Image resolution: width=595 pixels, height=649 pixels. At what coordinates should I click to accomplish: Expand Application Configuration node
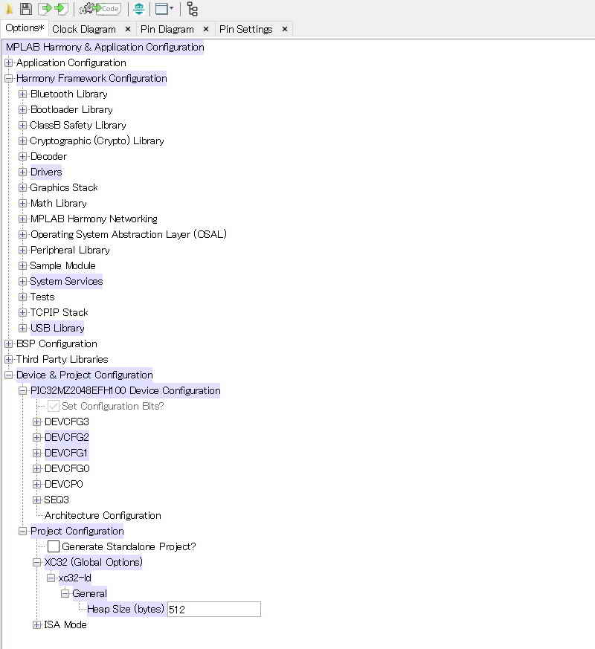pos(9,63)
